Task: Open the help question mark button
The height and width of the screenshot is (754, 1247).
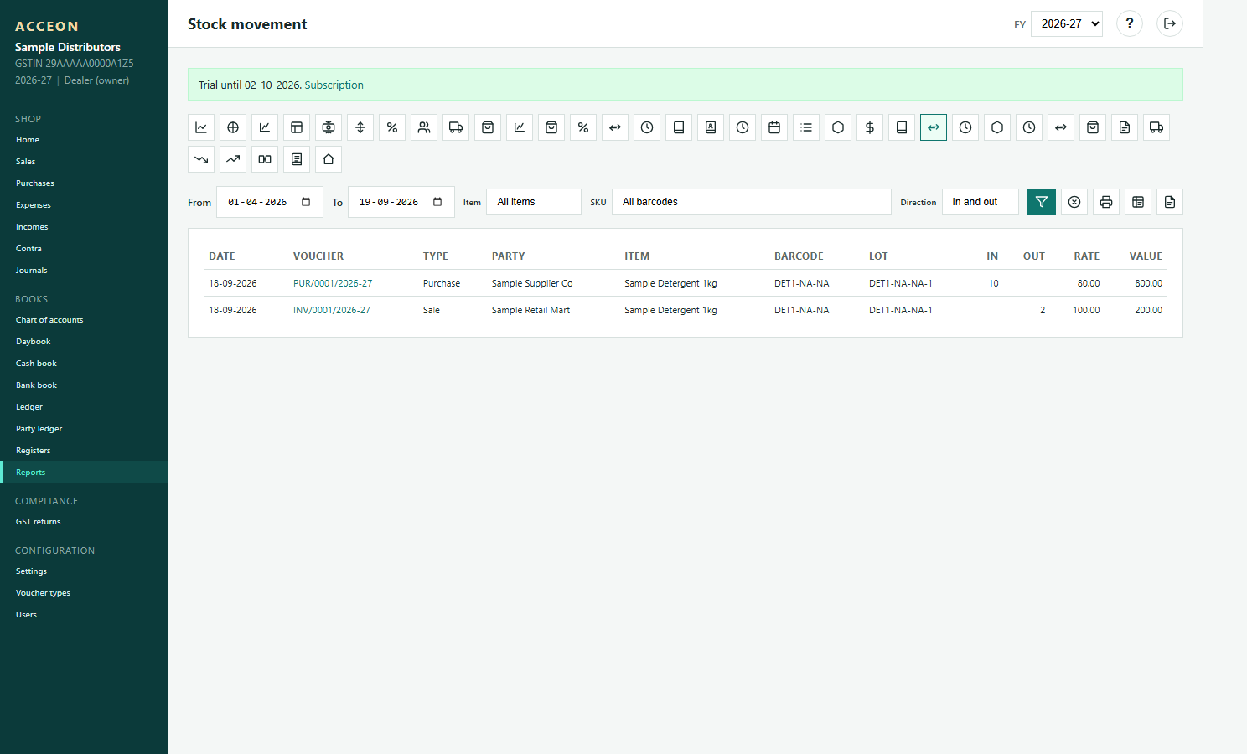Action: coord(1130,23)
